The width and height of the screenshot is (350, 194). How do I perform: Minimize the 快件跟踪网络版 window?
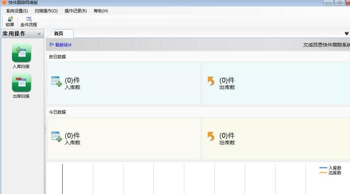328,3
